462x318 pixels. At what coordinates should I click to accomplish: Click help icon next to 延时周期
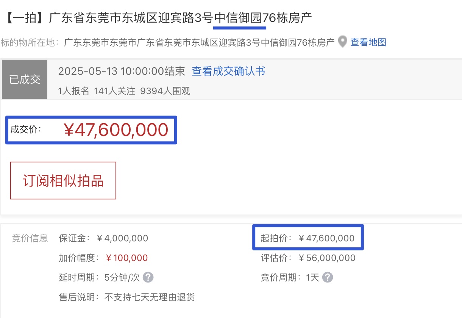coord(148,278)
